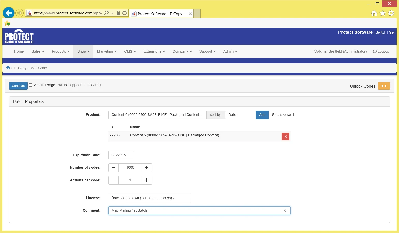Click the Set as default button
Viewport: 399px width, 233px height.
[283, 115]
